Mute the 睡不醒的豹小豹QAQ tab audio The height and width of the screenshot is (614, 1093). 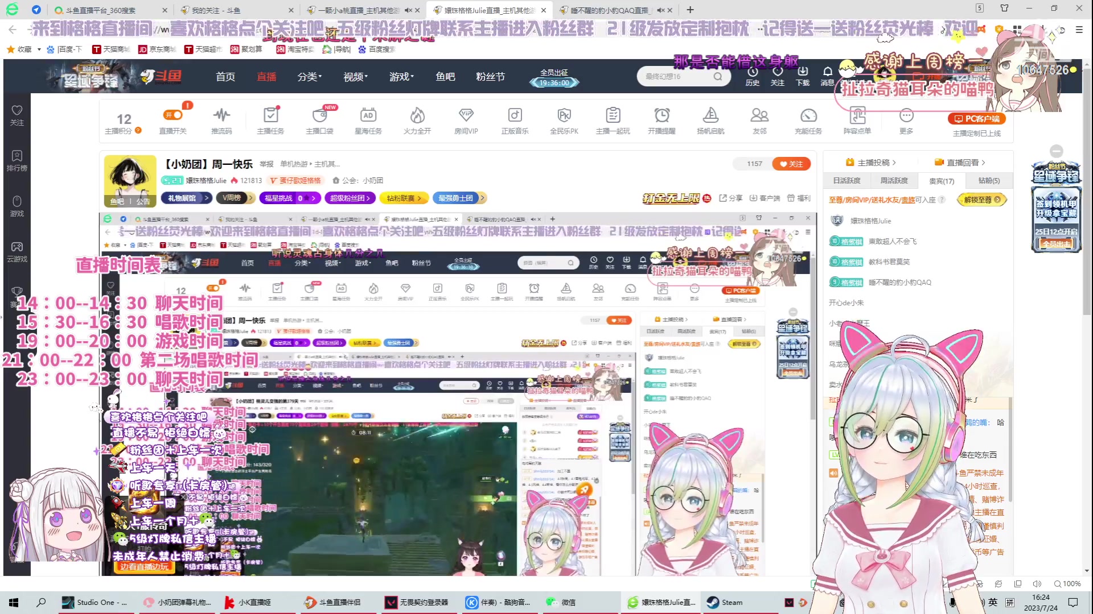[661, 10]
